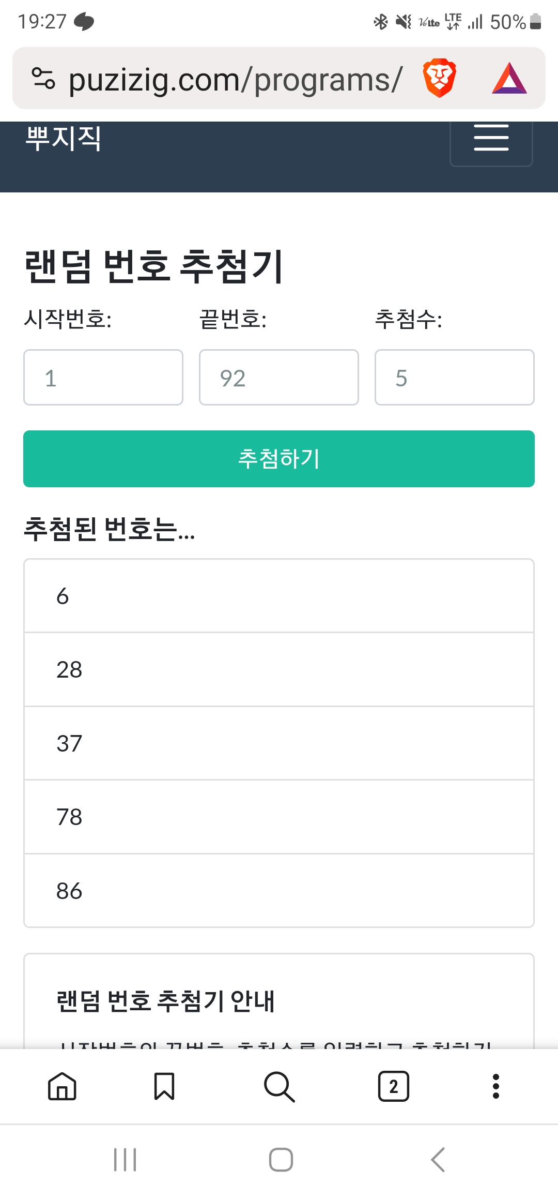Select drawn number 28 in results

click(x=279, y=669)
